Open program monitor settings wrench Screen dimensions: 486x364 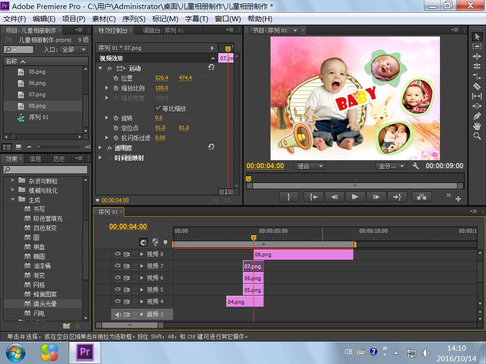pos(416,166)
